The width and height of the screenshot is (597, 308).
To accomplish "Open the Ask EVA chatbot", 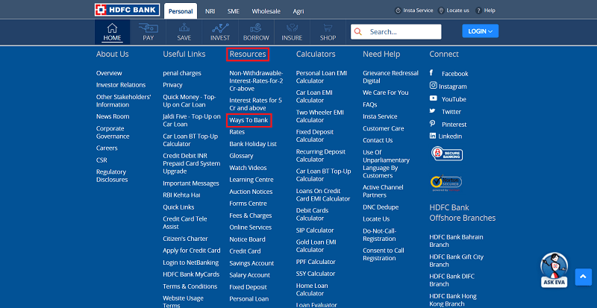I will [554, 270].
